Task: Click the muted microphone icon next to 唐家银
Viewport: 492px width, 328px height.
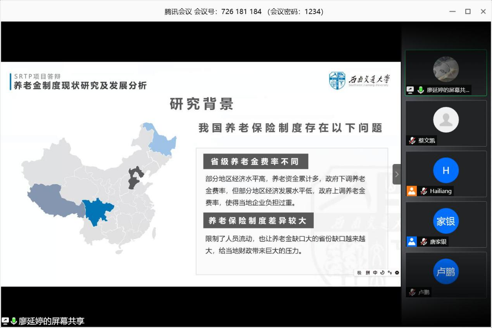Action: point(424,241)
